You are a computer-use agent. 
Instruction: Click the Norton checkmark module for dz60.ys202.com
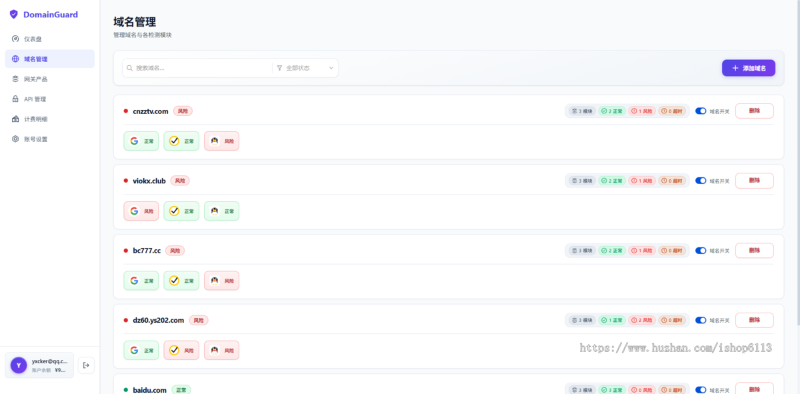pos(181,351)
